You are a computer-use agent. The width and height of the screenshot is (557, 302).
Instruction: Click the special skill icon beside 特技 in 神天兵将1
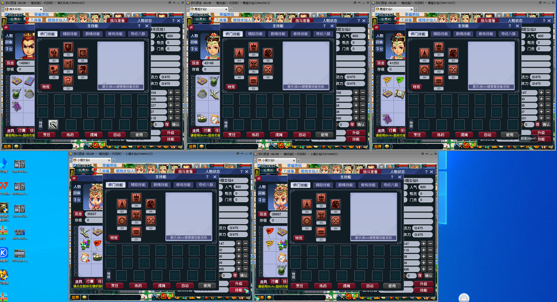pyautogui.click(x=53, y=124)
